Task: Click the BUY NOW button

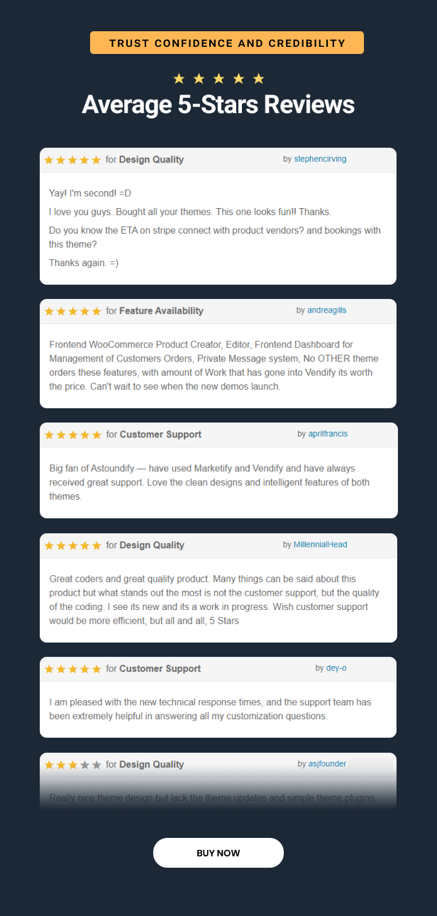Action: point(218,853)
